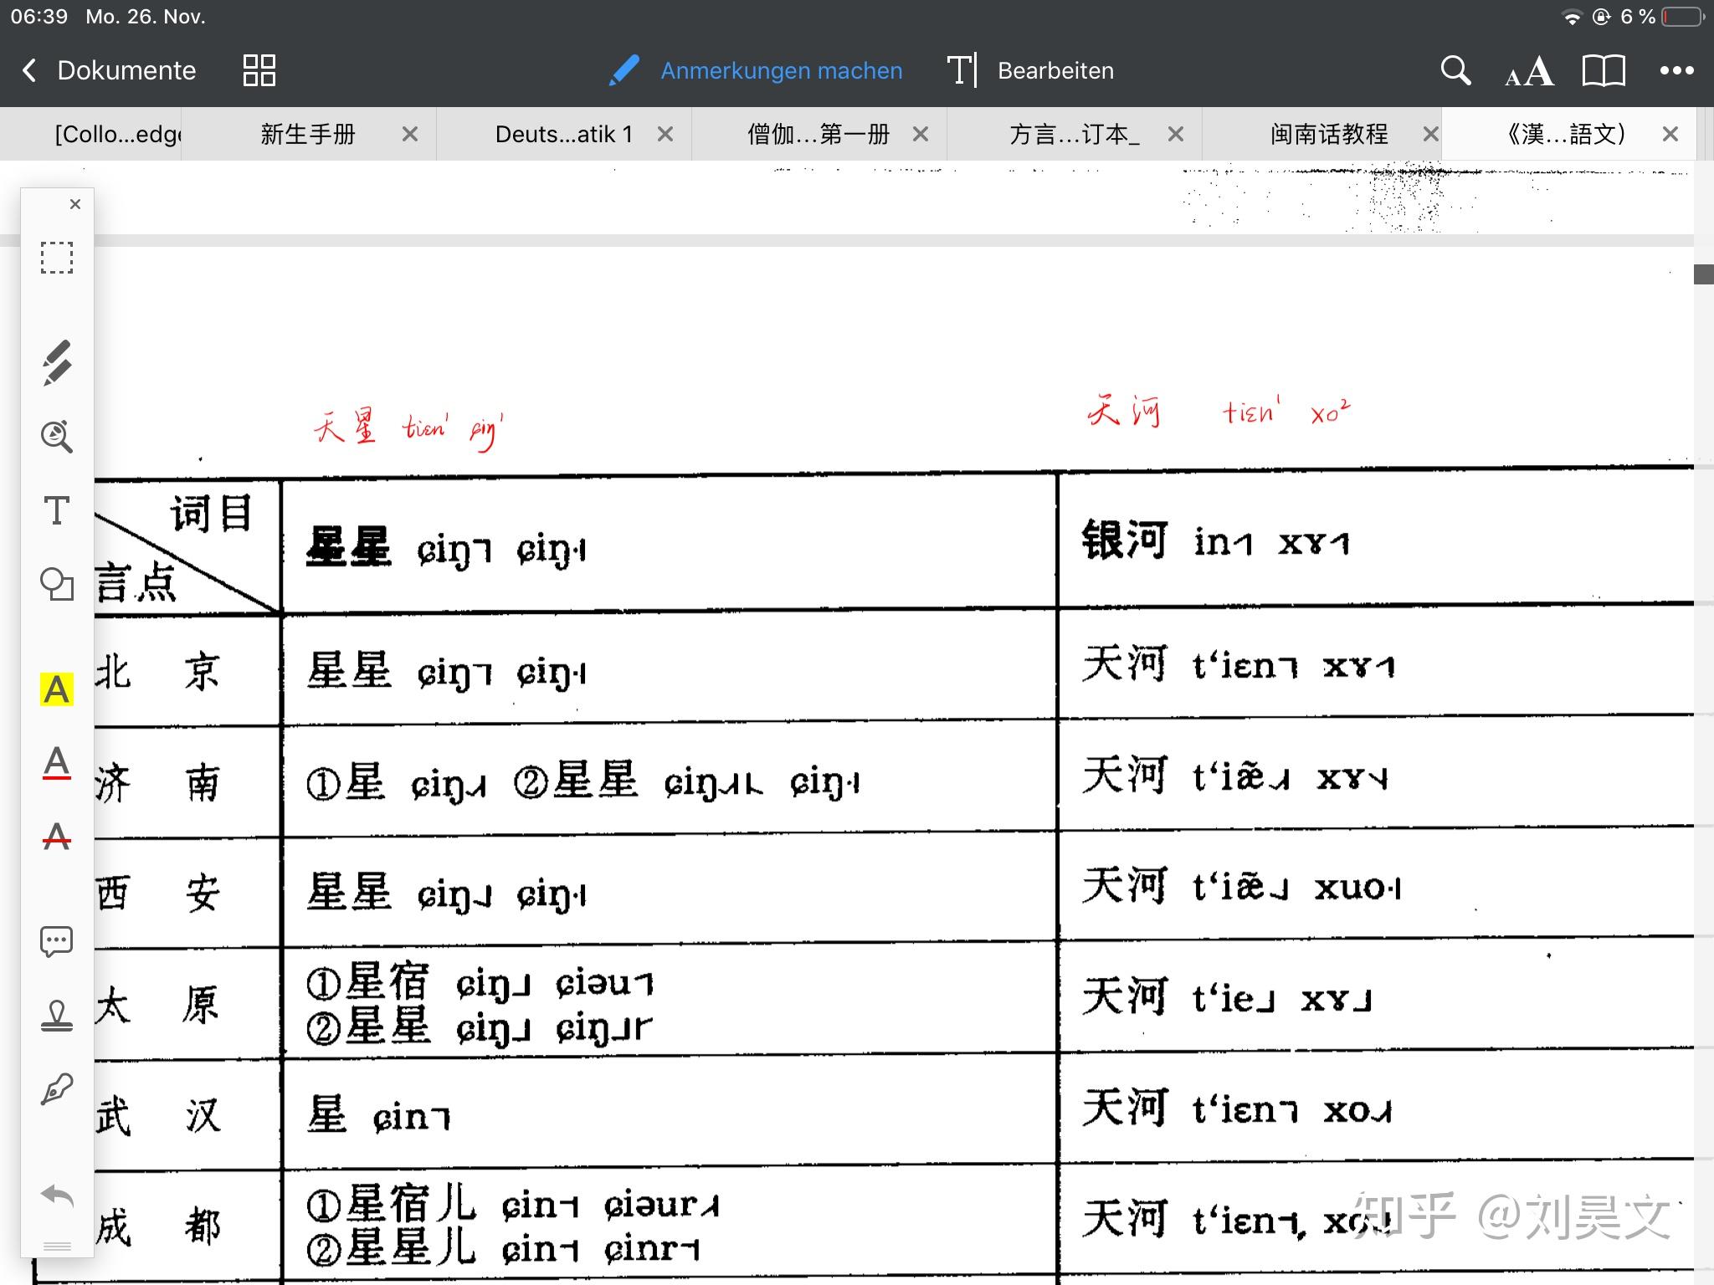1714x1285 pixels.
Task: Undo the last annotation
Action: tap(57, 1195)
